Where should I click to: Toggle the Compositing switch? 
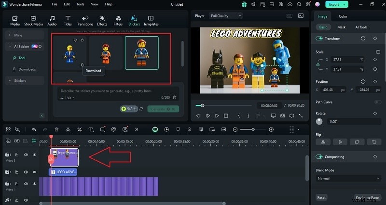pos(319,157)
